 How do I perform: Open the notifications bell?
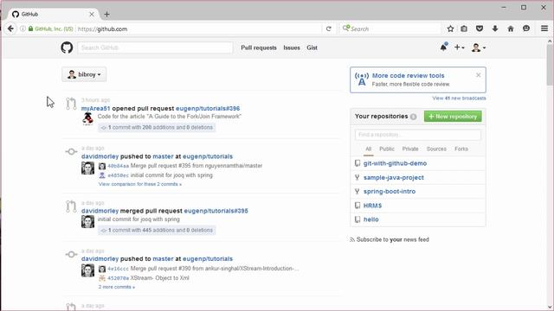pyautogui.click(x=443, y=47)
